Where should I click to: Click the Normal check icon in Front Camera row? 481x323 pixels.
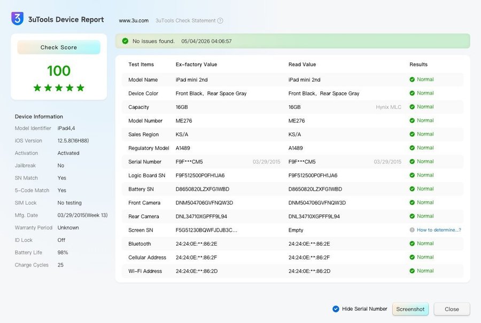[x=412, y=202]
